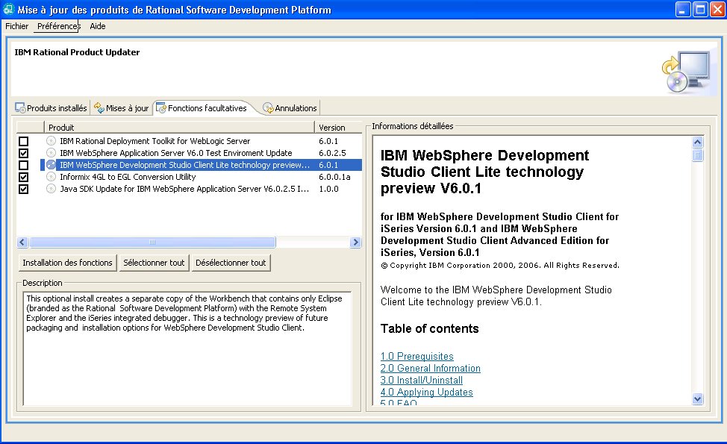Check WebSphere Development Studio Client Lite checkbox
Screen dimensions: 727x444
(24, 166)
